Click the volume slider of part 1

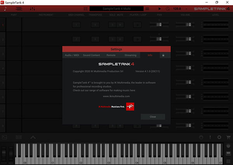point(185,24)
